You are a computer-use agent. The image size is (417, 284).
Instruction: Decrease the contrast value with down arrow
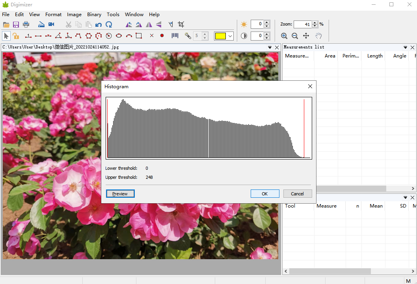[x=267, y=38]
